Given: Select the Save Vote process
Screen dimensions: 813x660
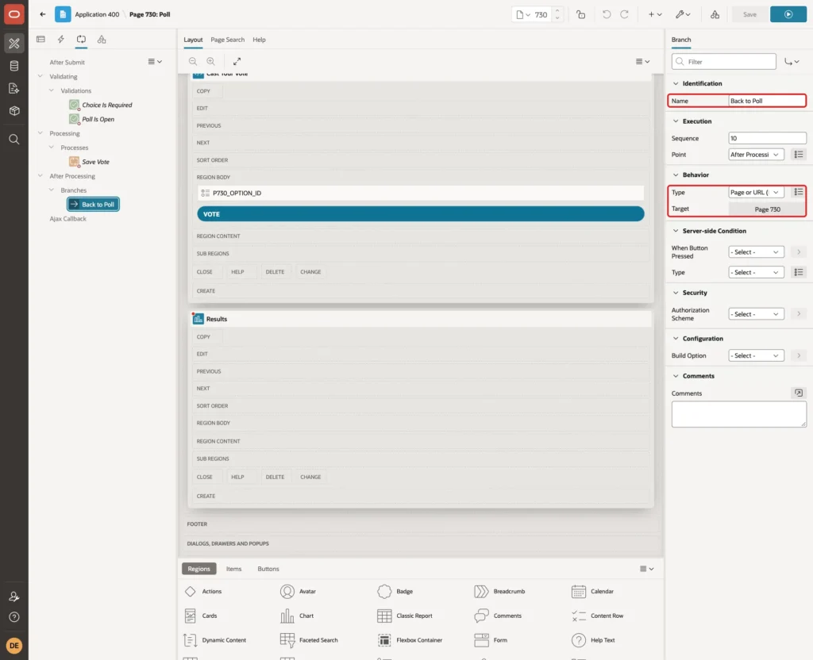Looking at the screenshot, I should (95, 162).
